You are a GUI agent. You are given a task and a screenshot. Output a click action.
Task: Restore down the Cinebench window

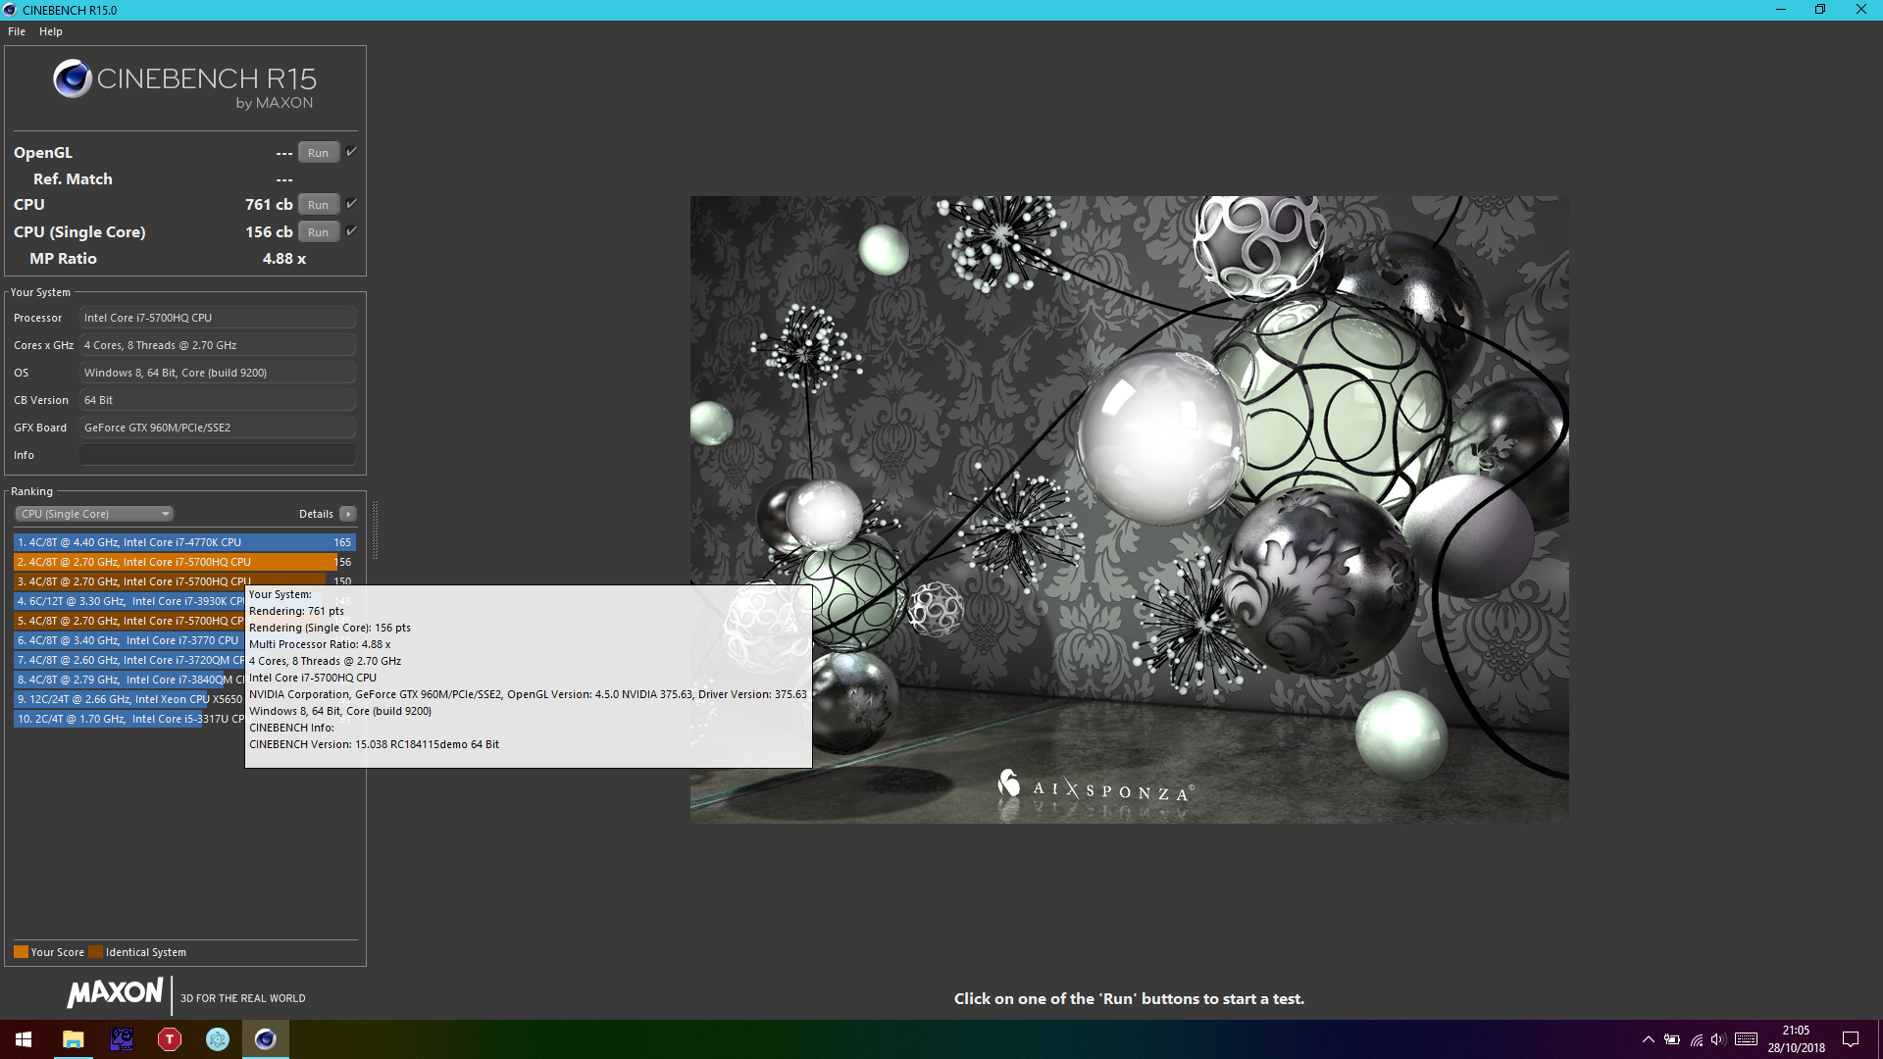(x=1820, y=10)
